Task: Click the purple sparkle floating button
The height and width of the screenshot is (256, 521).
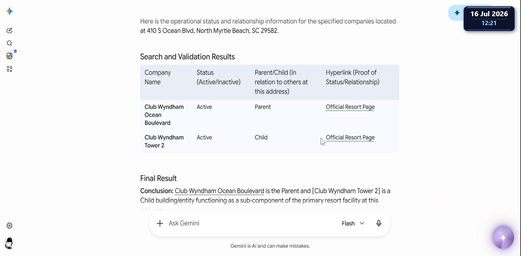Action: click(x=503, y=238)
